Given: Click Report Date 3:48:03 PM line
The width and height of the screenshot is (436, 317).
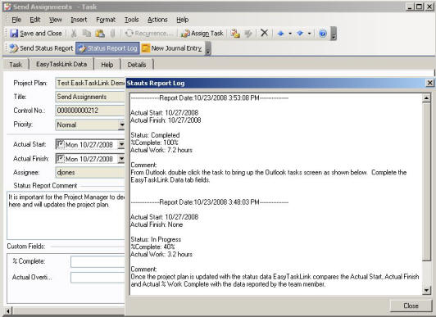Looking at the screenshot, I should click(209, 202).
